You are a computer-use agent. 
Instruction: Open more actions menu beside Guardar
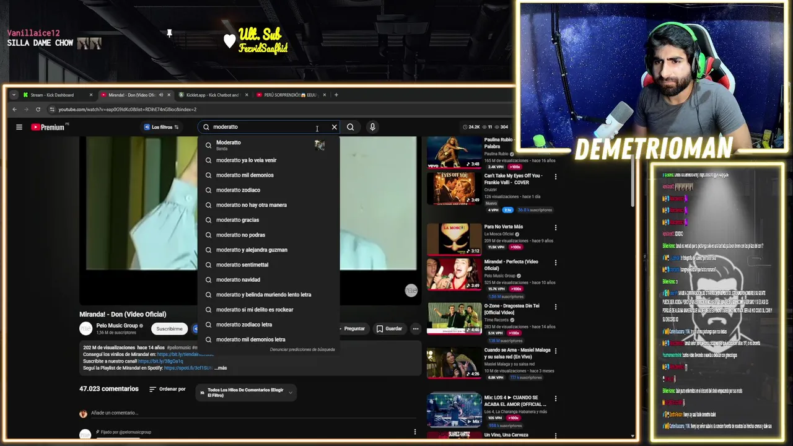coord(416,329)
